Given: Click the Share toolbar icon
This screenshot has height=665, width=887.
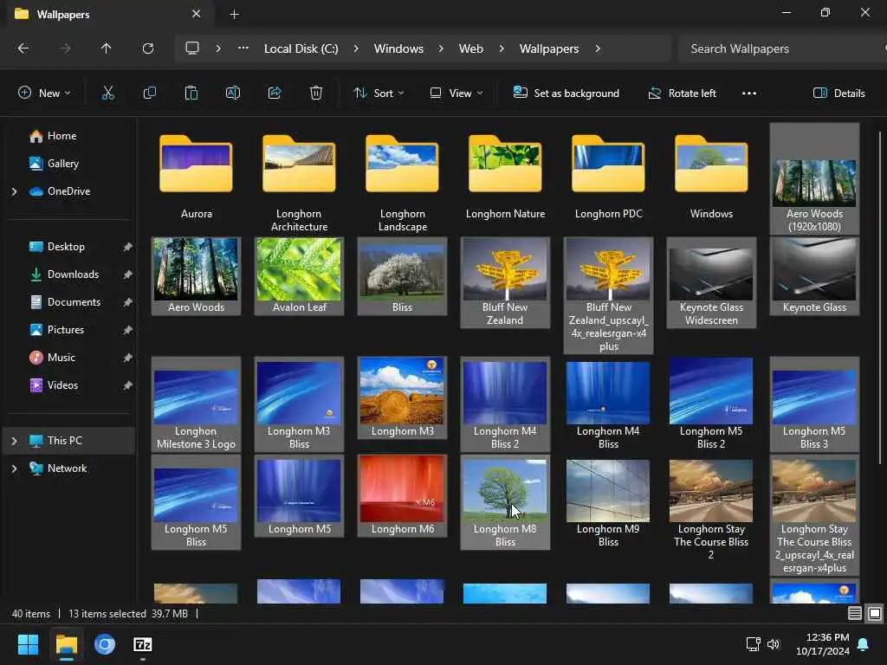Looking at the screenshot, I should (275, 94).
